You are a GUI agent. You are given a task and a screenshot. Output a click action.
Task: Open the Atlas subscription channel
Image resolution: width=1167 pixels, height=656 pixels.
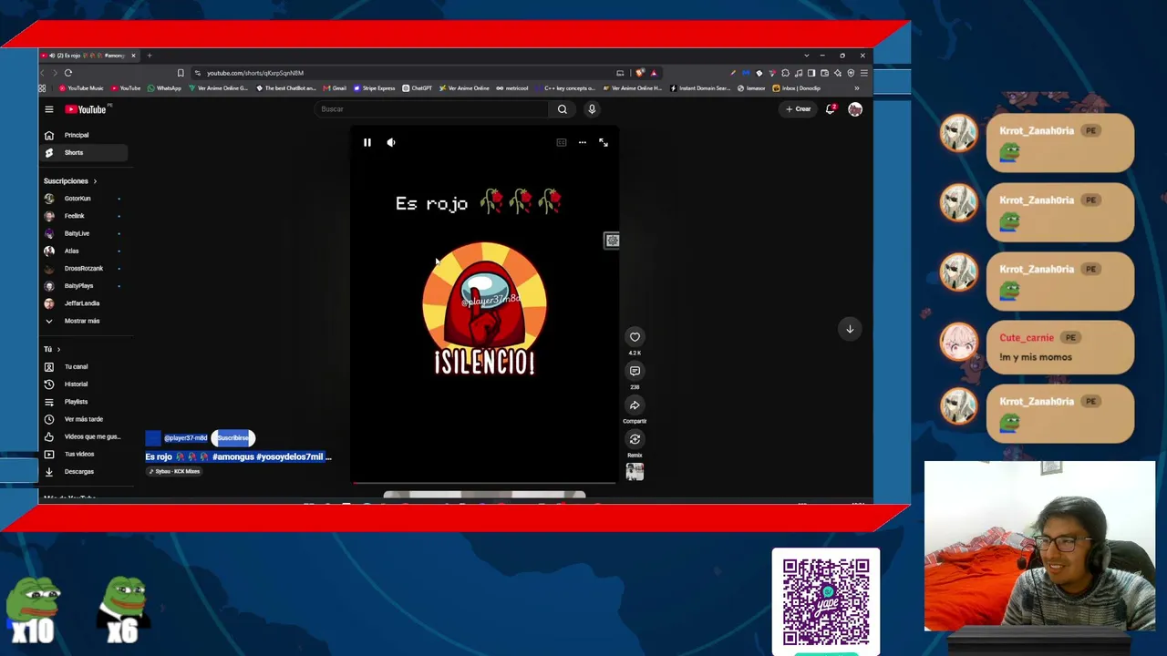pyautogui.click(x=84, y=251)
